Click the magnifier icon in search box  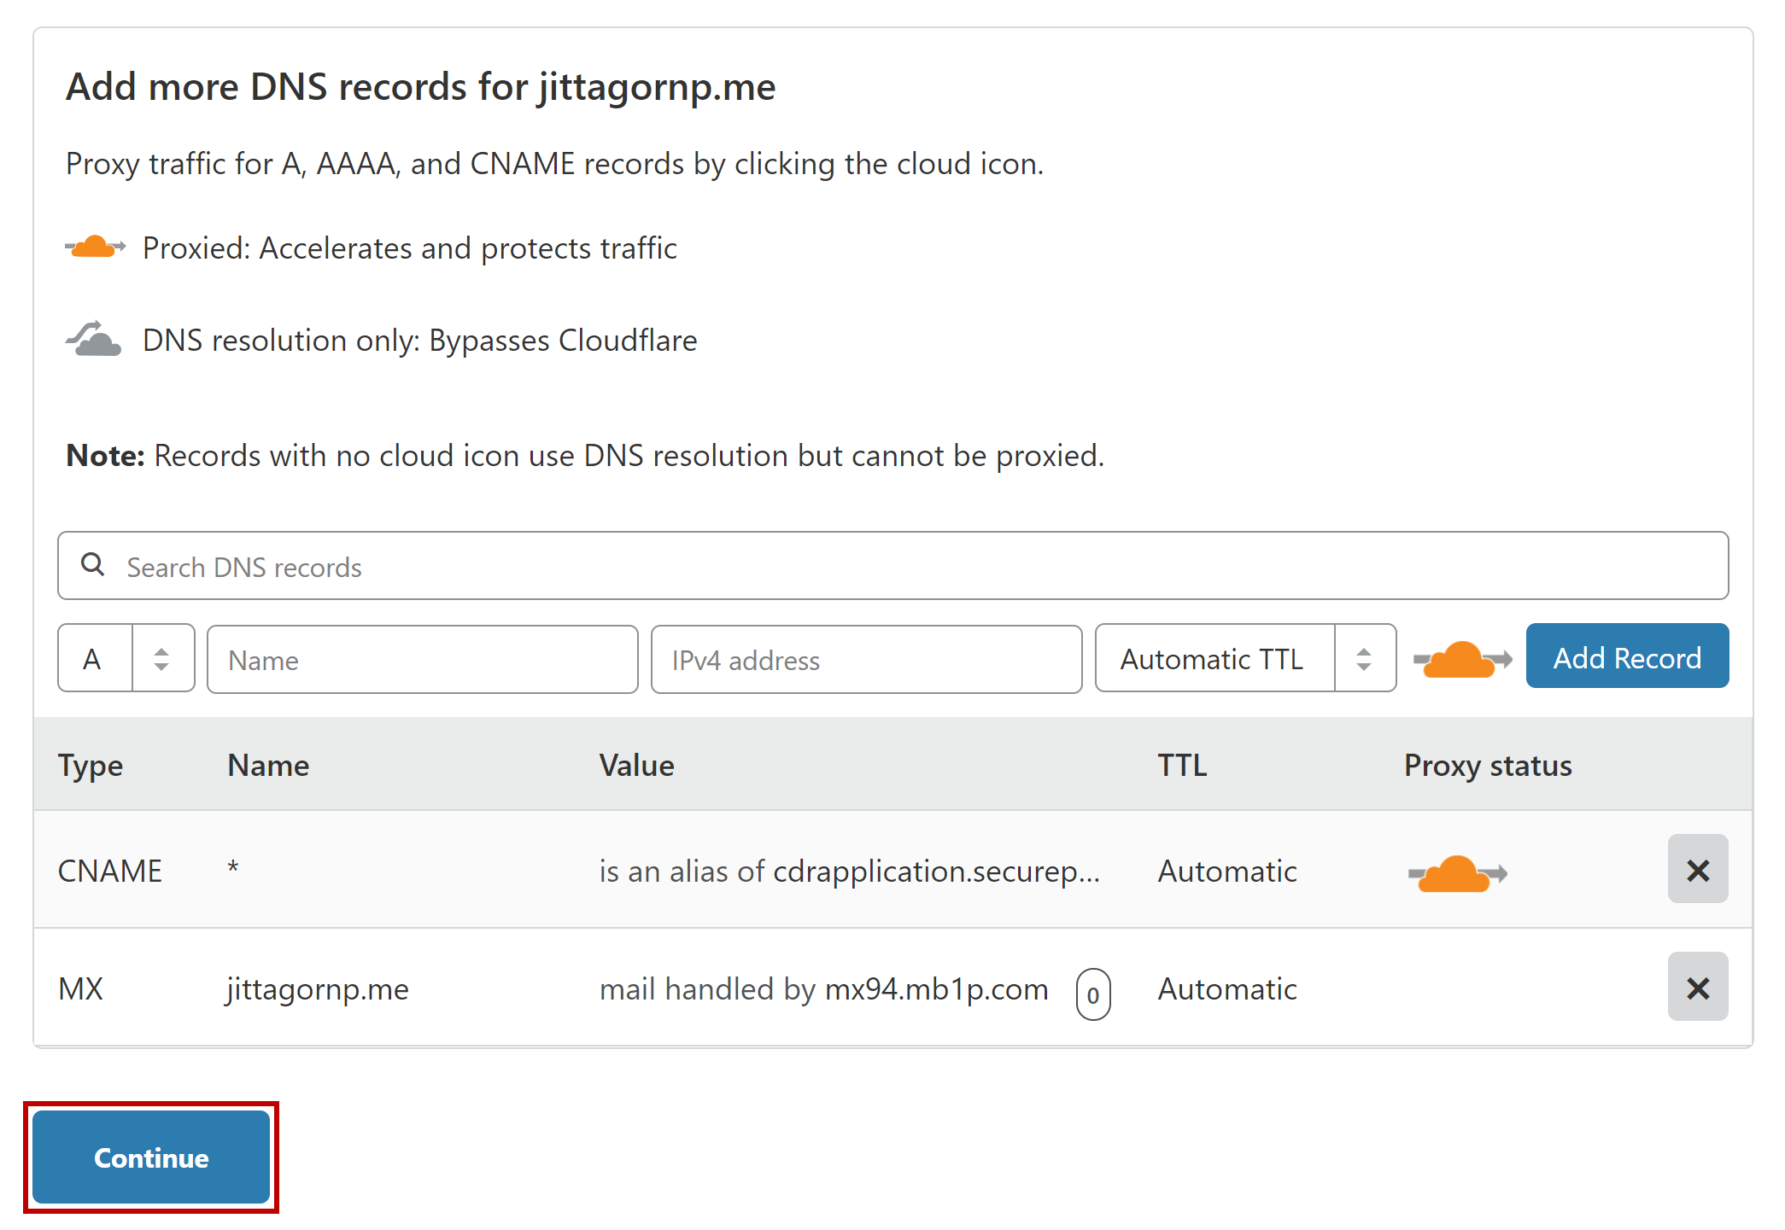(x=92, y=565)
